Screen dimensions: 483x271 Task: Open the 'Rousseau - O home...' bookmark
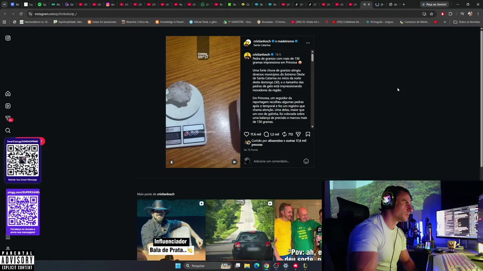click(x=272, y=22)
